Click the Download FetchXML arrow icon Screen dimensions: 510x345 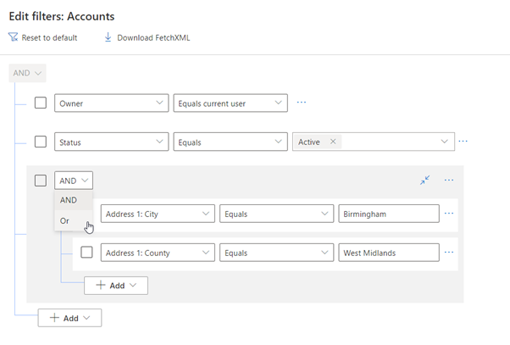(x=108, y=37)
